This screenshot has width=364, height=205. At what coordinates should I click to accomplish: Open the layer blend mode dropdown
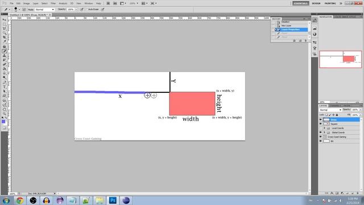pos(330,110)
